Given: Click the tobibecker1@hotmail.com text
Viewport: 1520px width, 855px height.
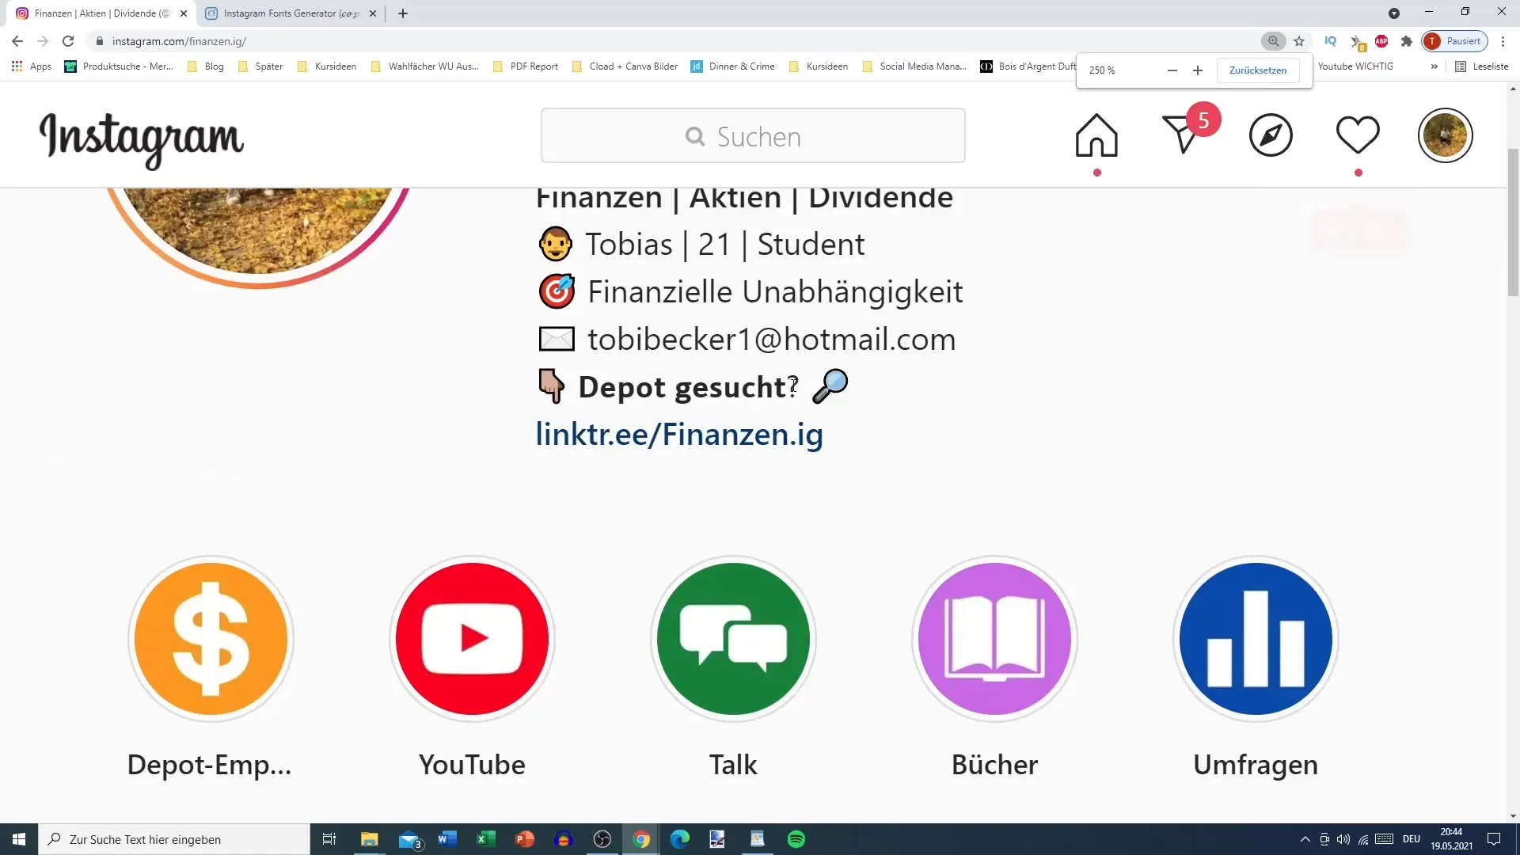Looking at the screenshot, I should 771,340.
